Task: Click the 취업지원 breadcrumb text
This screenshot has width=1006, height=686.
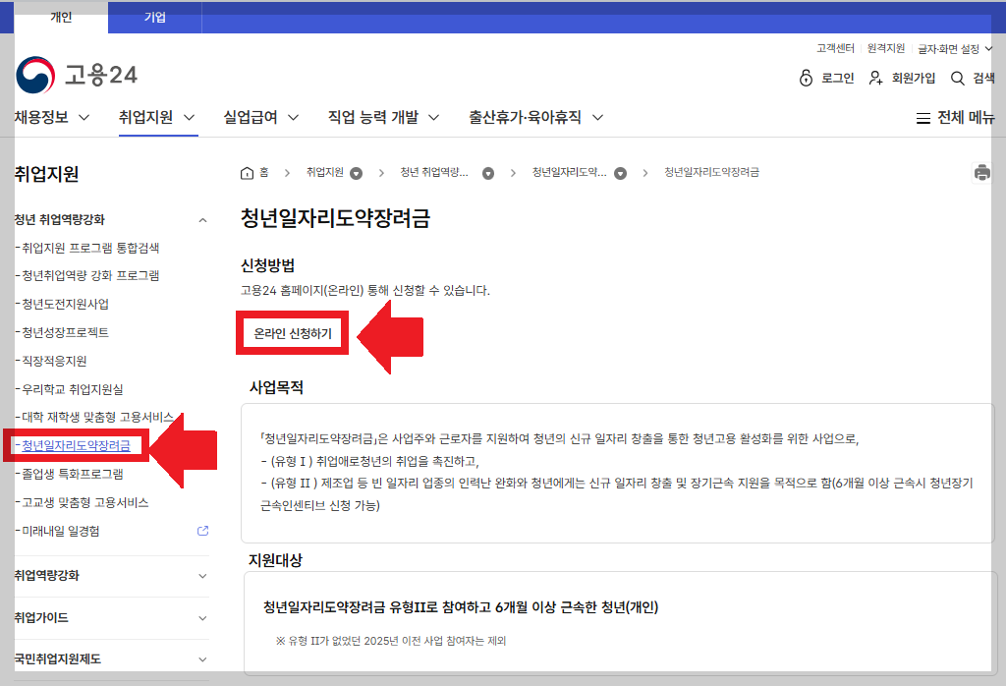Action: (324, 173)
